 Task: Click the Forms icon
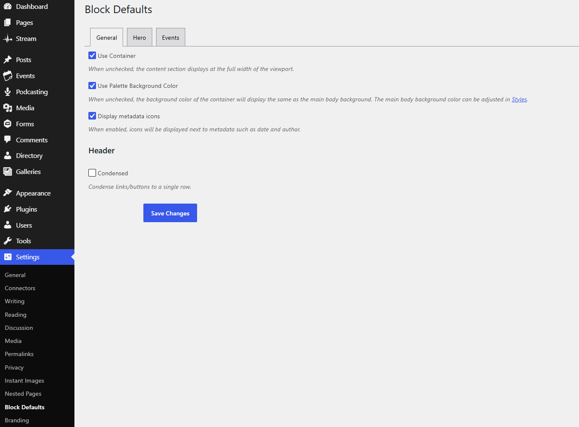click(x=8, y=124)
